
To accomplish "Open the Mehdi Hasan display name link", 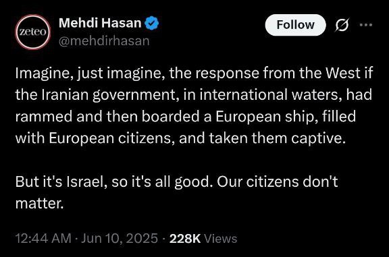I will click(100, 23).
